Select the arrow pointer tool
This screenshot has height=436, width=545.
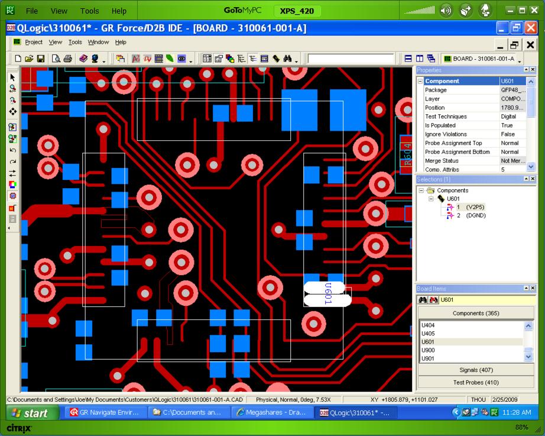click(x=12, y=77)
